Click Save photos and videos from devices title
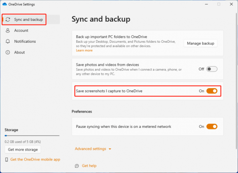 [x=107, y=65]
